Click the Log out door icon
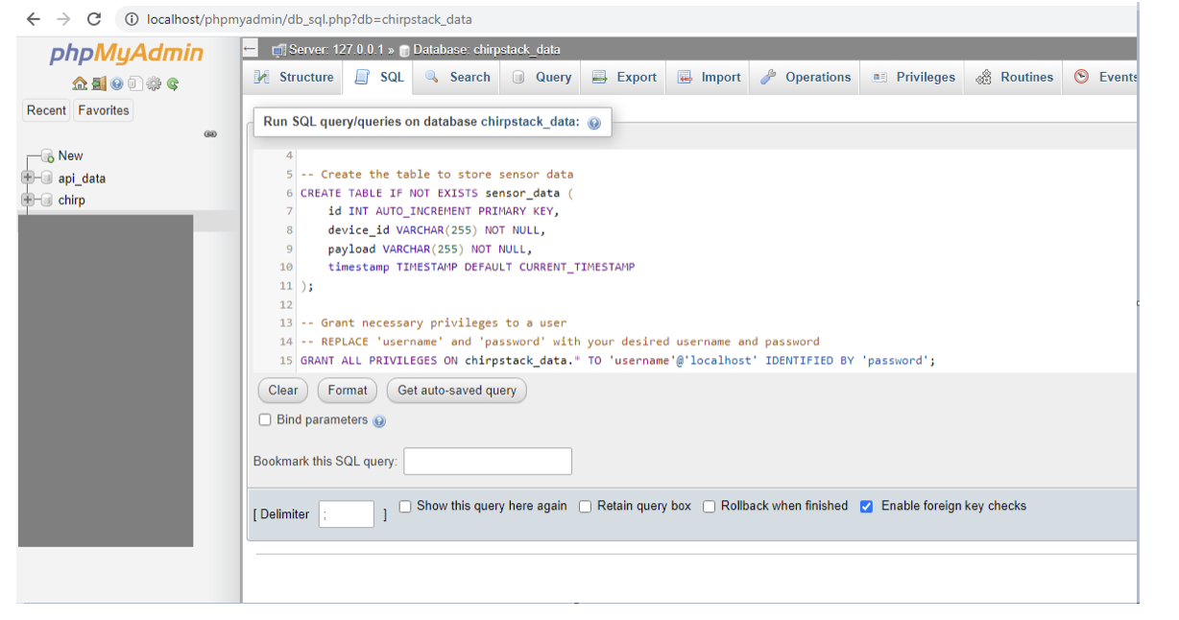 click(x=99, y=83)
